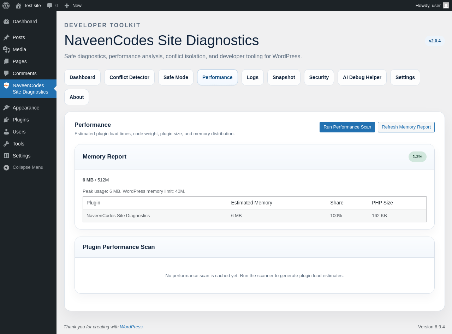This screenshot has height=334, width=452.
Task: Click the Appearance paintbrush icon
Action: coord(6,108)
